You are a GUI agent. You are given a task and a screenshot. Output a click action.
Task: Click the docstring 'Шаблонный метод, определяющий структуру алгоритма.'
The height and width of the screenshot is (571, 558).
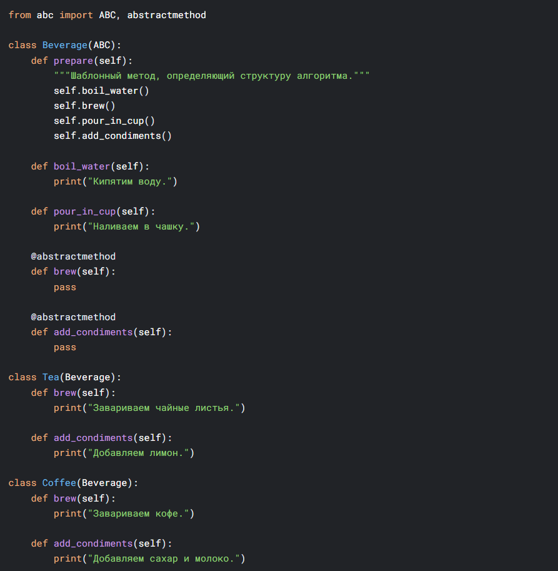click(x=212, y=76)
